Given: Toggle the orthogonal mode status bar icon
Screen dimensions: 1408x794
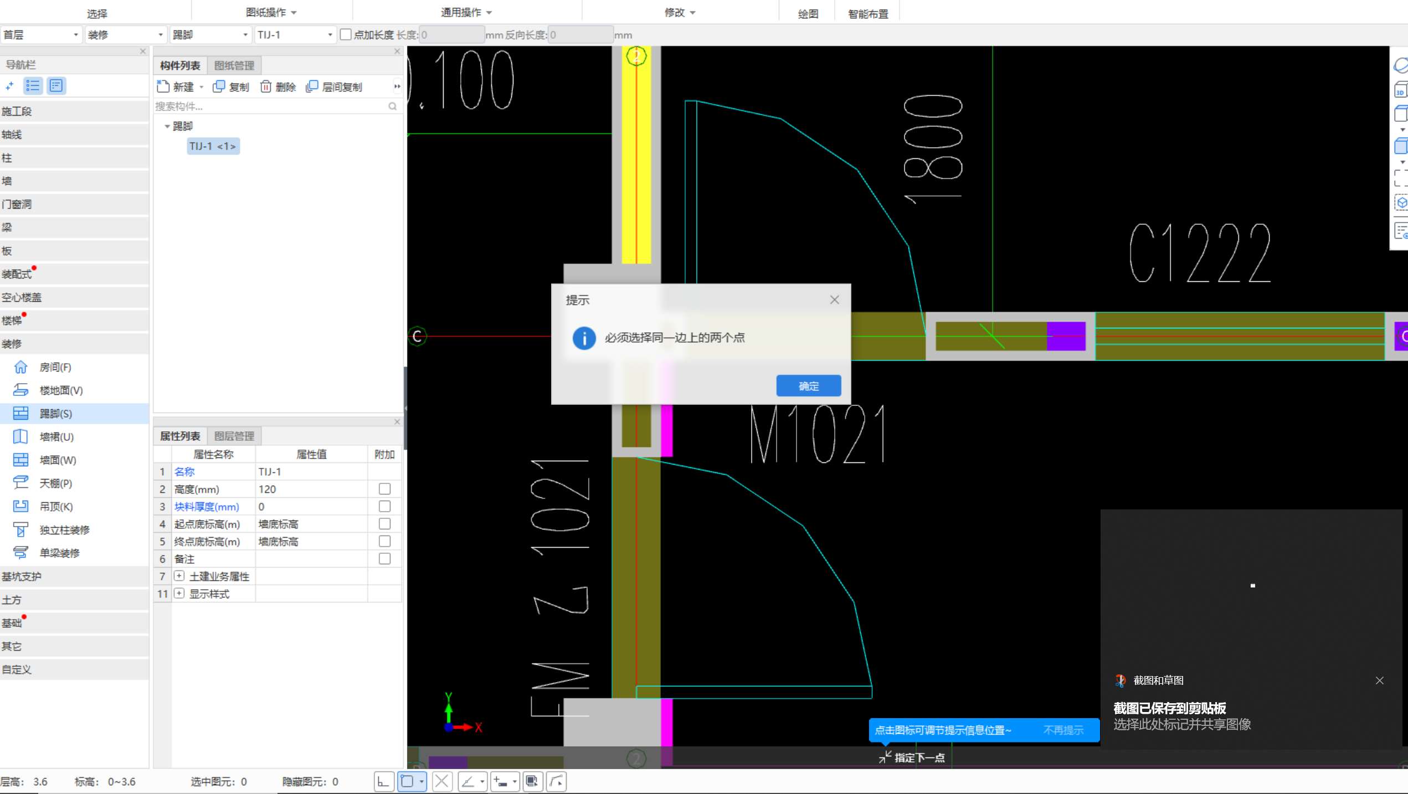Looking at the screenshot, I should (383, 782).
